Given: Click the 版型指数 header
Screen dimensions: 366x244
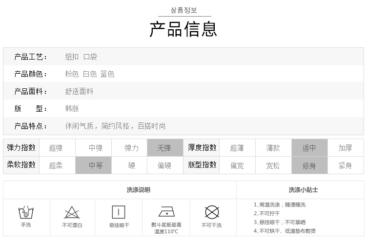Looking at the screenshot, I should click(x=202, y=165).
